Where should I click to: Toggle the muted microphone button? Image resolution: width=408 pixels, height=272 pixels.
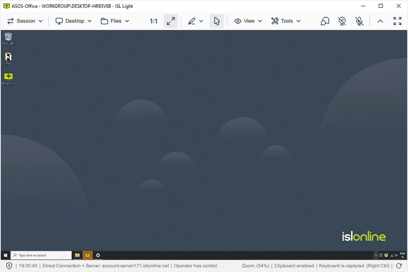tap(359, 21)
